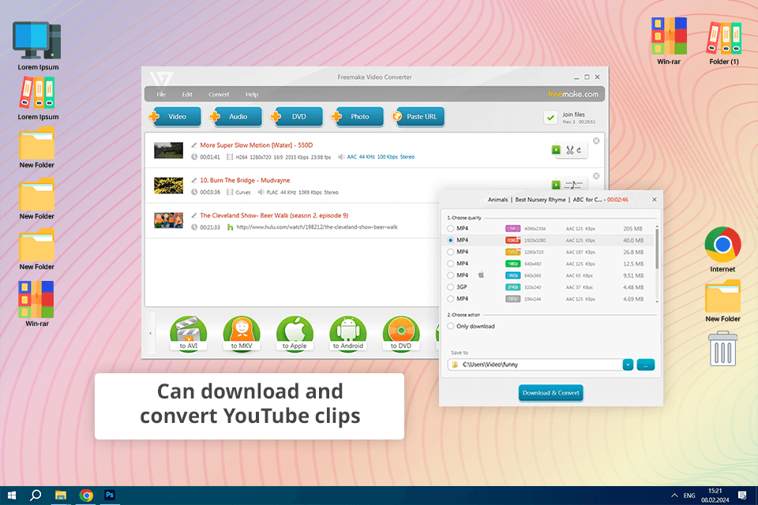Open scissors cut editor for Slow Motion clip
The width and height of the screenshot is (758, 505).
coord(570,150)
